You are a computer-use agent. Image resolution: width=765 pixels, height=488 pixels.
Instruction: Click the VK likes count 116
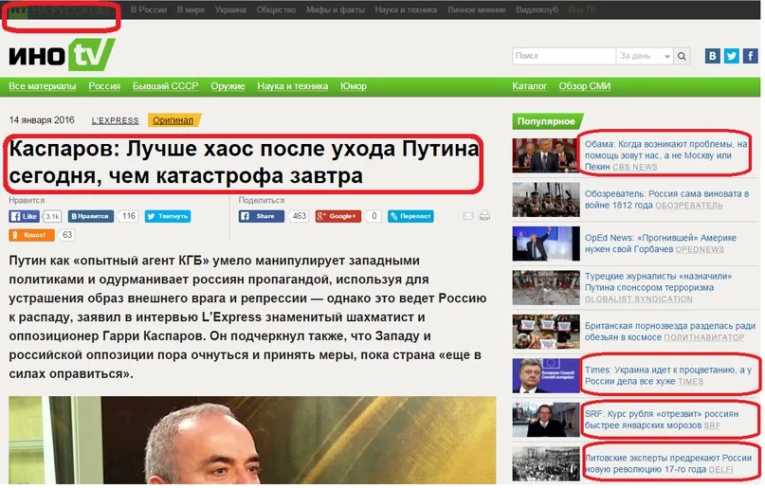(129, 216)
